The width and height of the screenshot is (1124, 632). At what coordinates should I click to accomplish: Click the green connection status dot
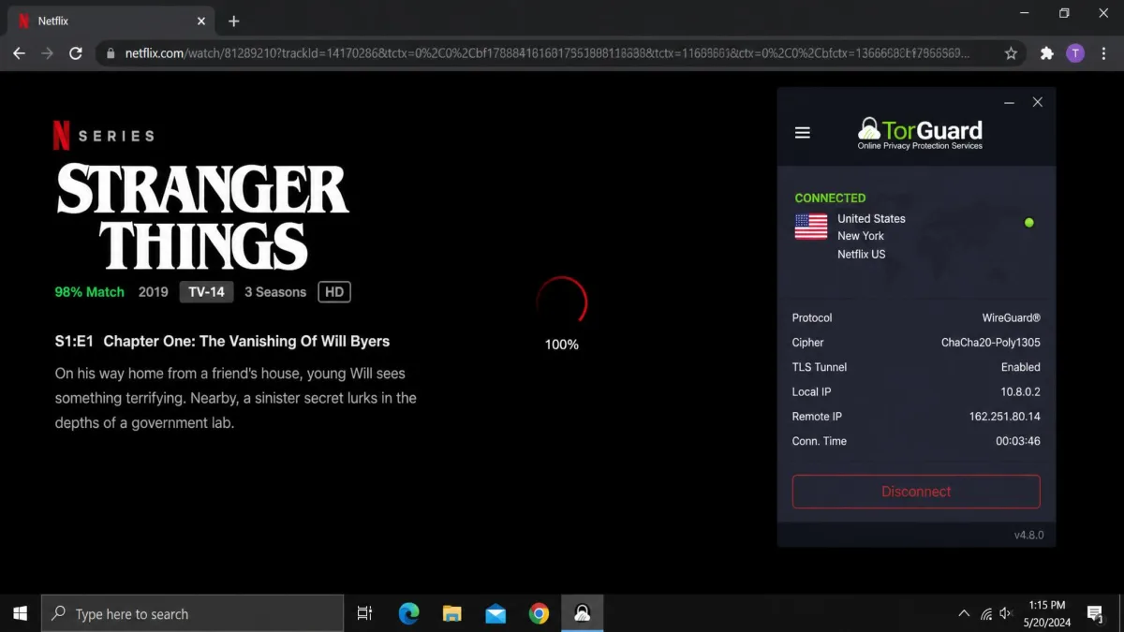coord(1028,223)
